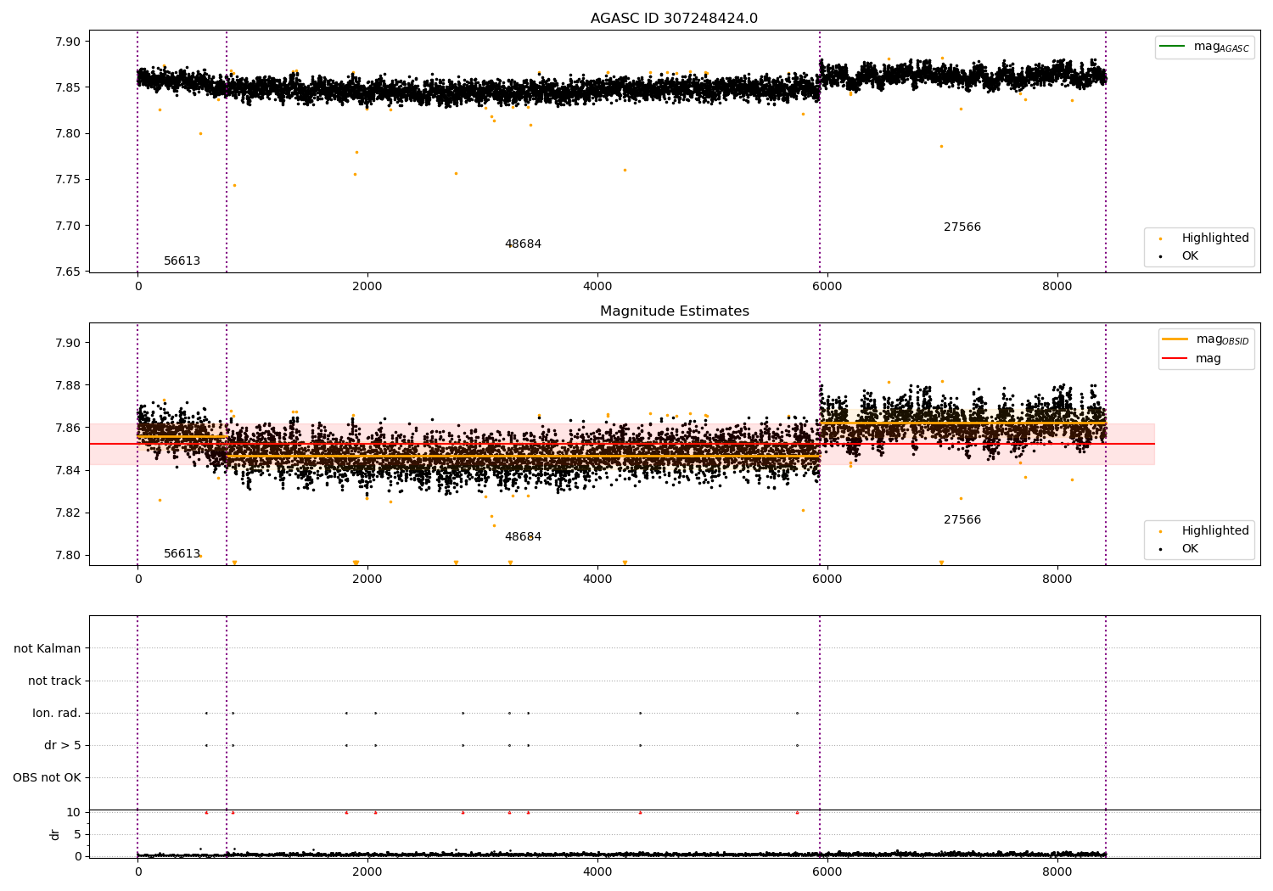The height and width of the screenshot is (891, 1273).
Task: Click the green mag AGASC legend line
Action: [1172, 47]
